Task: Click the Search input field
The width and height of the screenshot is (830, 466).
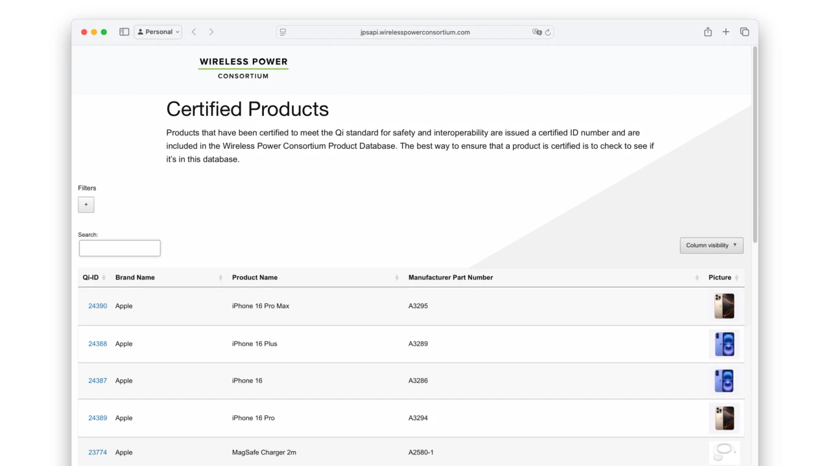Action: 120,249
